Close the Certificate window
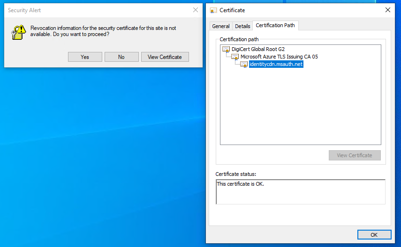The width and height of the screenshot is (401, 247). [388, 10]
